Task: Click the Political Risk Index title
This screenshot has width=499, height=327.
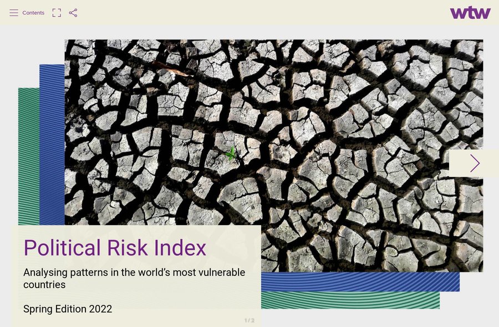Action: 115,248
